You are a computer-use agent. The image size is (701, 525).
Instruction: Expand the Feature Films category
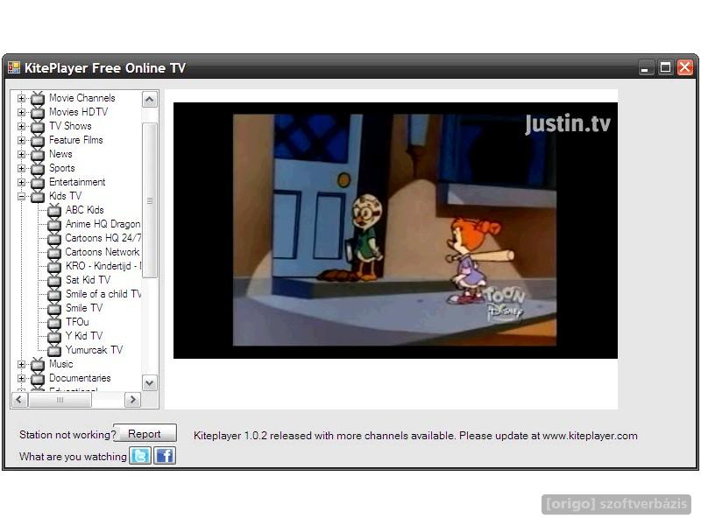click(21, 140)
